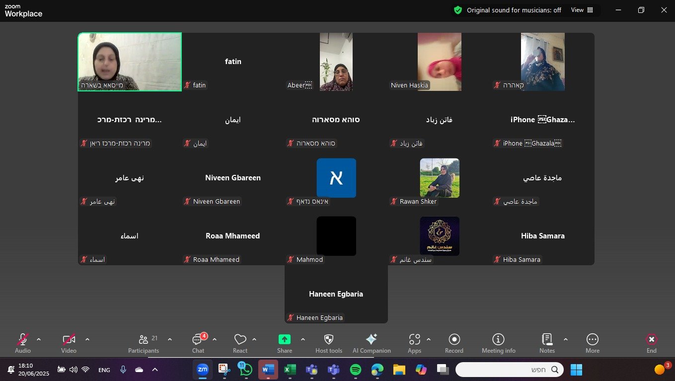The width and height of the screenshot is (675, 381).
Task: Click the React heart icon
Action: point(240,343)
